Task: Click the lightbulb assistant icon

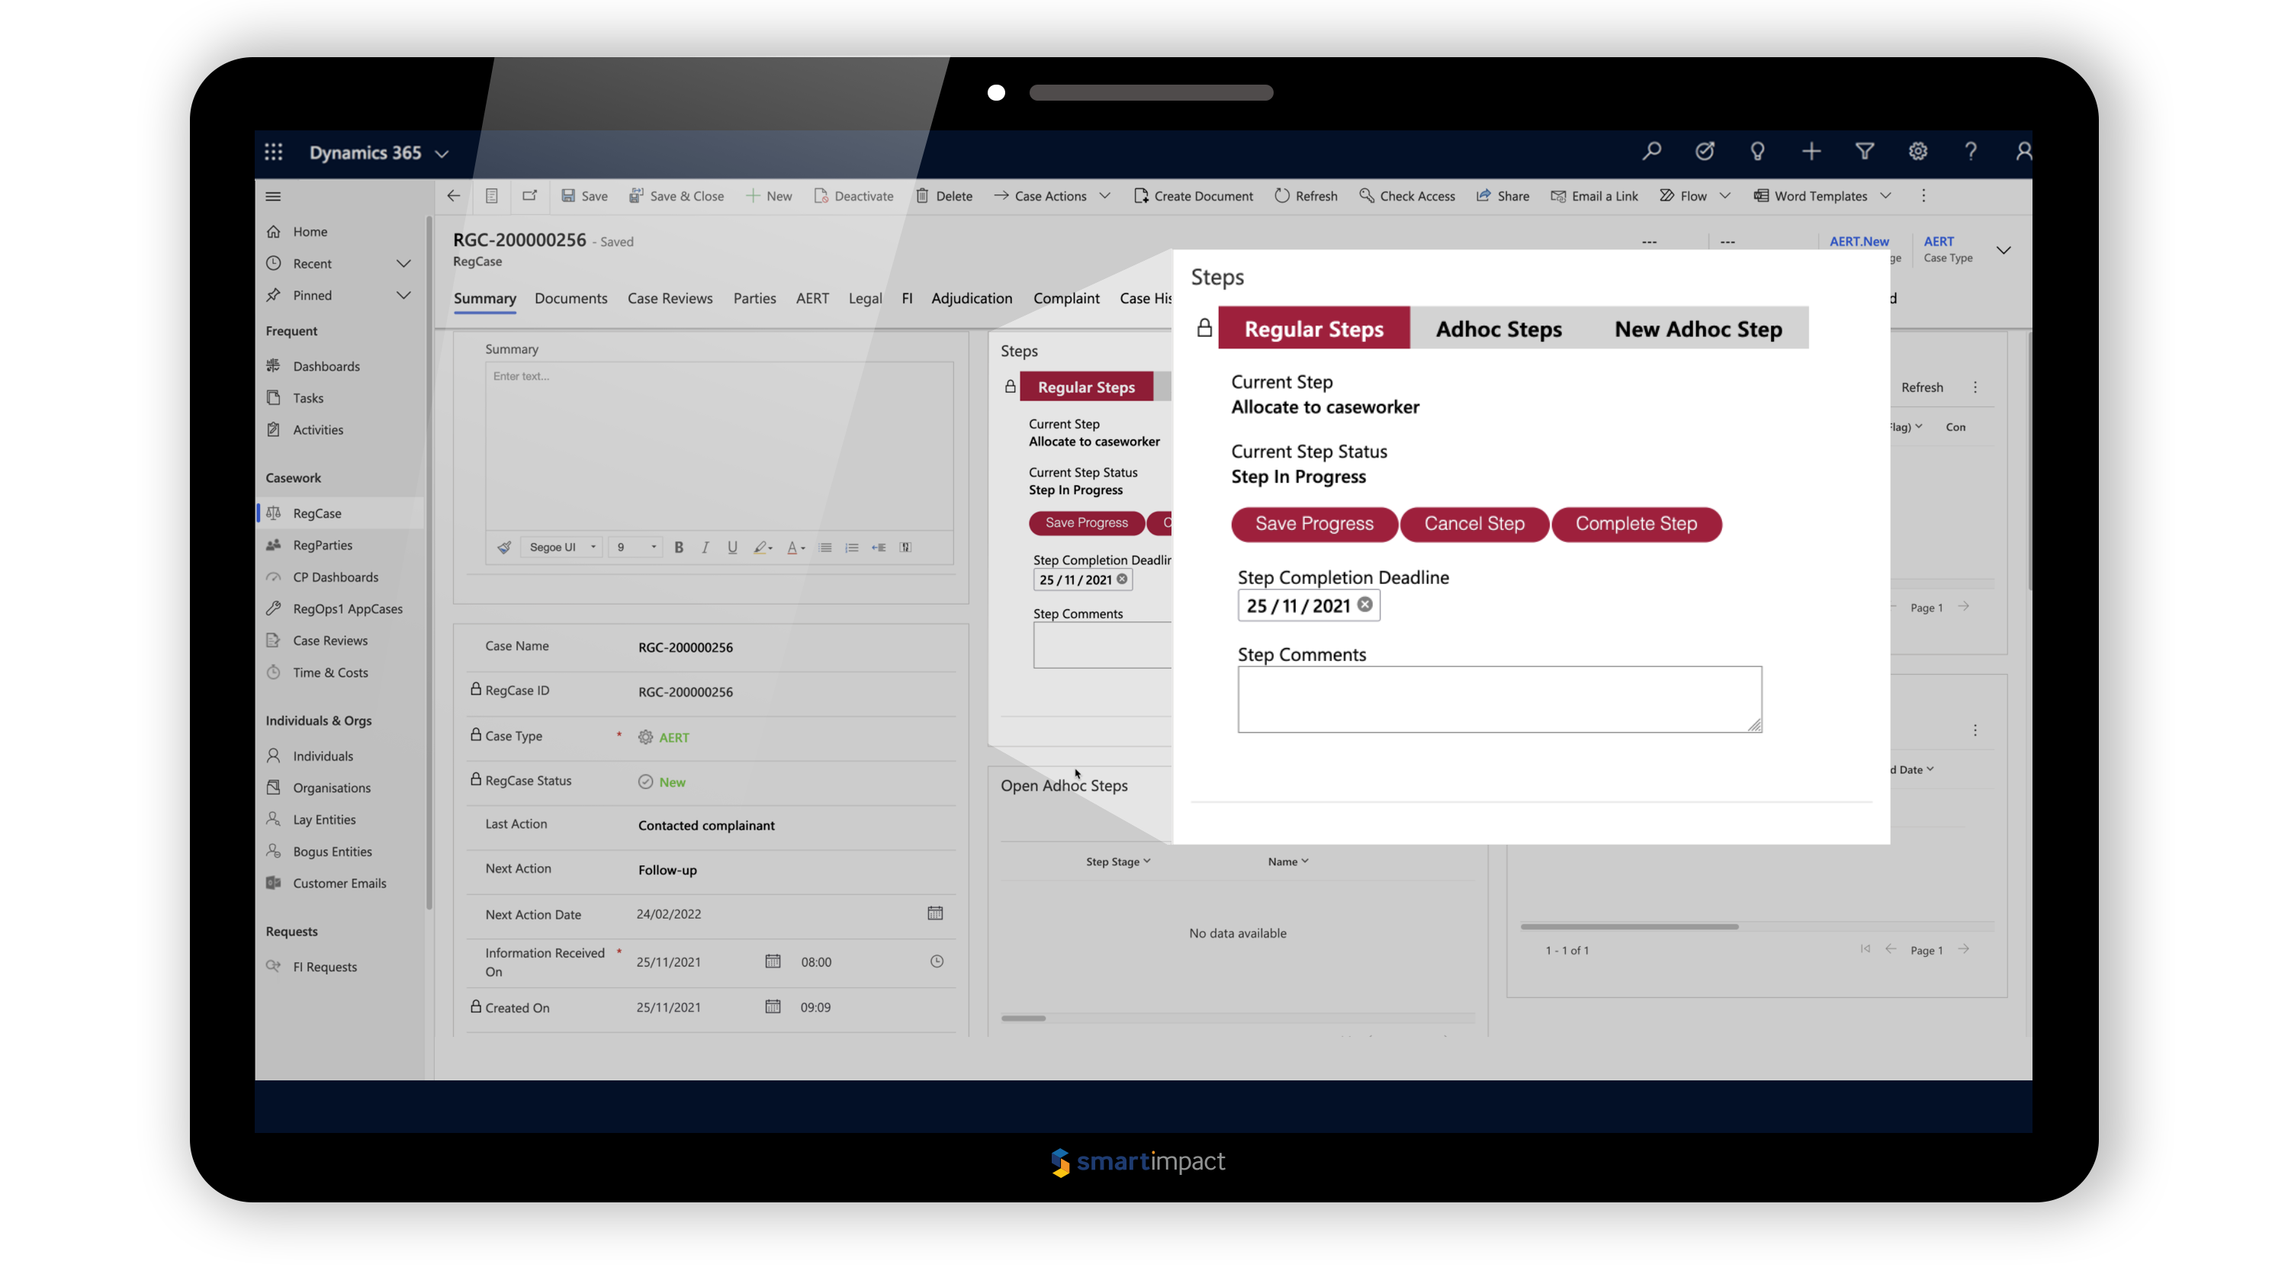Action: point(1757,151)
